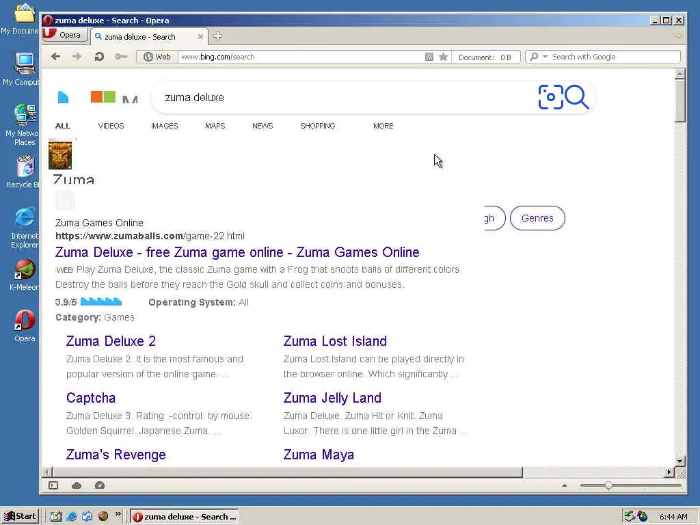Go back using Opera's back arrow
The width and height of the screenshot is (700, 525).
pyautogui.click(x=56, y=57)
